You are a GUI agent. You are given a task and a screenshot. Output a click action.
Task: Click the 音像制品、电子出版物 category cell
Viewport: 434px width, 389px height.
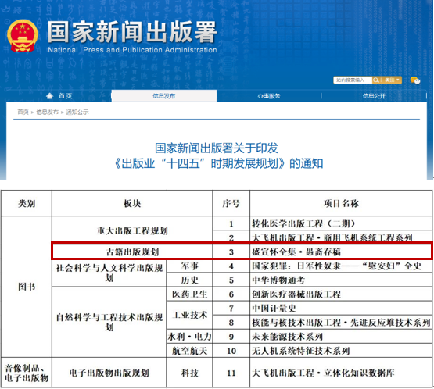pos(27,373)
